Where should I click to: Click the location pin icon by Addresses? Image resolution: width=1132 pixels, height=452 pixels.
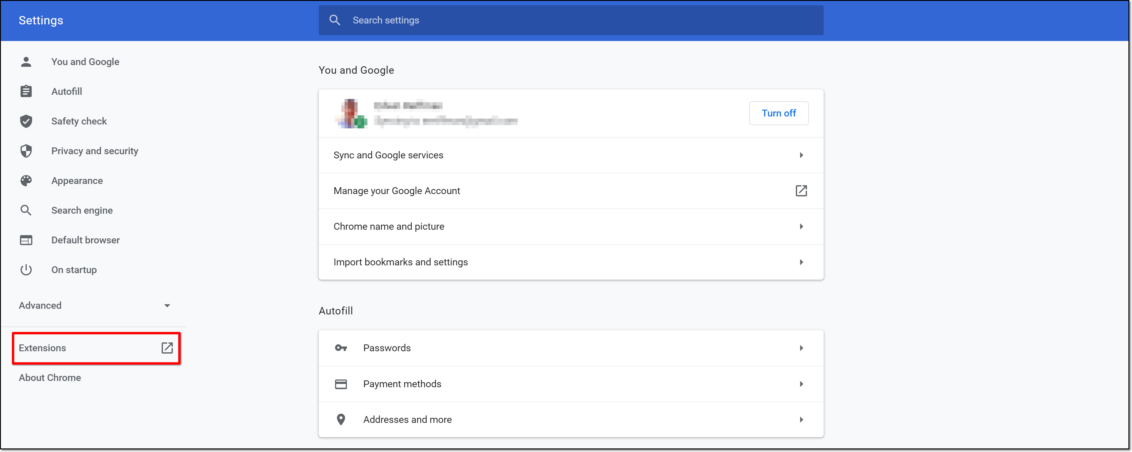point(341,420)
